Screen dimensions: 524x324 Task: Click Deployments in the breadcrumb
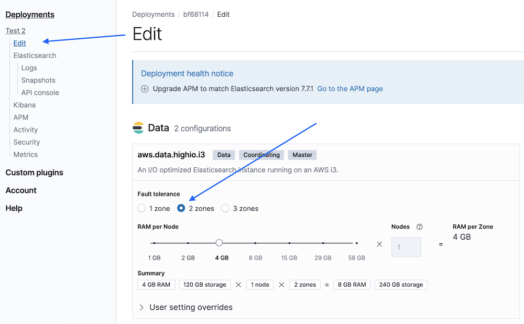coord(154,14)
